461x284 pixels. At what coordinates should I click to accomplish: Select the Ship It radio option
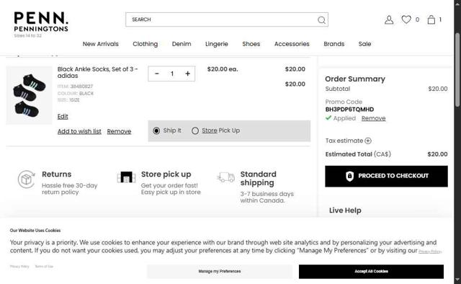click(156, 130)
